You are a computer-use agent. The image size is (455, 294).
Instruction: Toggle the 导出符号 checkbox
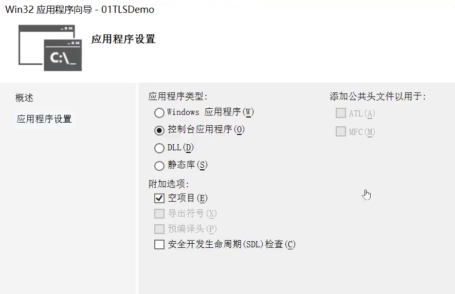click(159, 213)
